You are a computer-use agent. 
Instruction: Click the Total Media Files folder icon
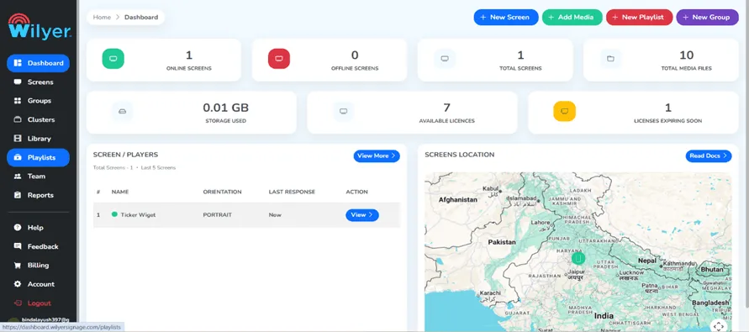tap(610, 59)
